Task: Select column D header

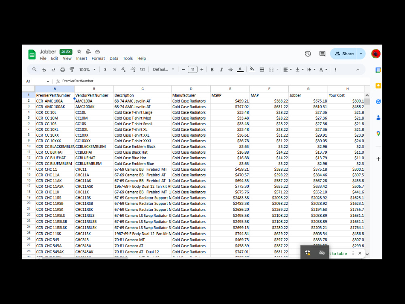Action: (191, 89)
